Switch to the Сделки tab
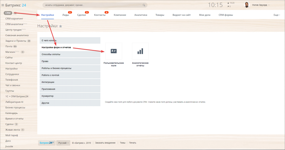 (81, 15)
